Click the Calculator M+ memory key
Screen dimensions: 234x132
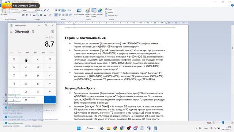coord(28,52)
